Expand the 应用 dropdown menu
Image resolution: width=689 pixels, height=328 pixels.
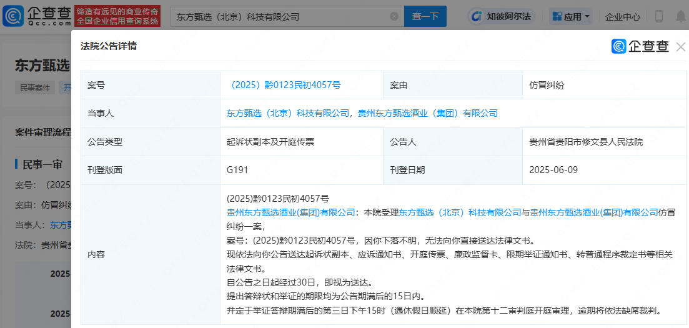point(571,17)
